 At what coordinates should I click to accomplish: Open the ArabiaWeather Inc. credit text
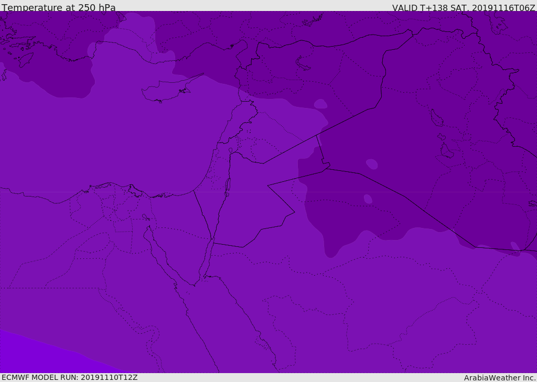coord(500,378)
